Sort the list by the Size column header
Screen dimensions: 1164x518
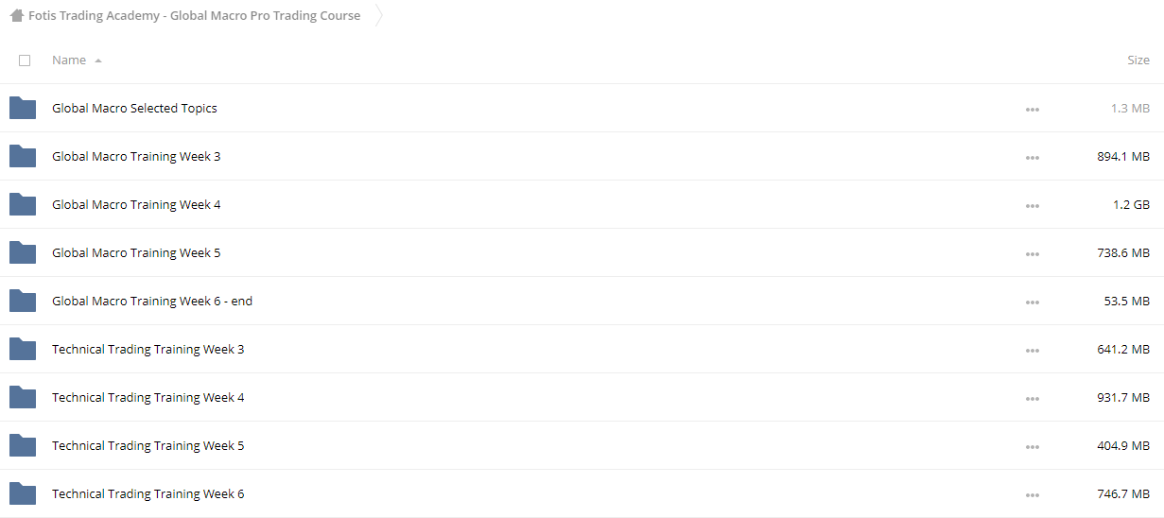[1138, 60]
